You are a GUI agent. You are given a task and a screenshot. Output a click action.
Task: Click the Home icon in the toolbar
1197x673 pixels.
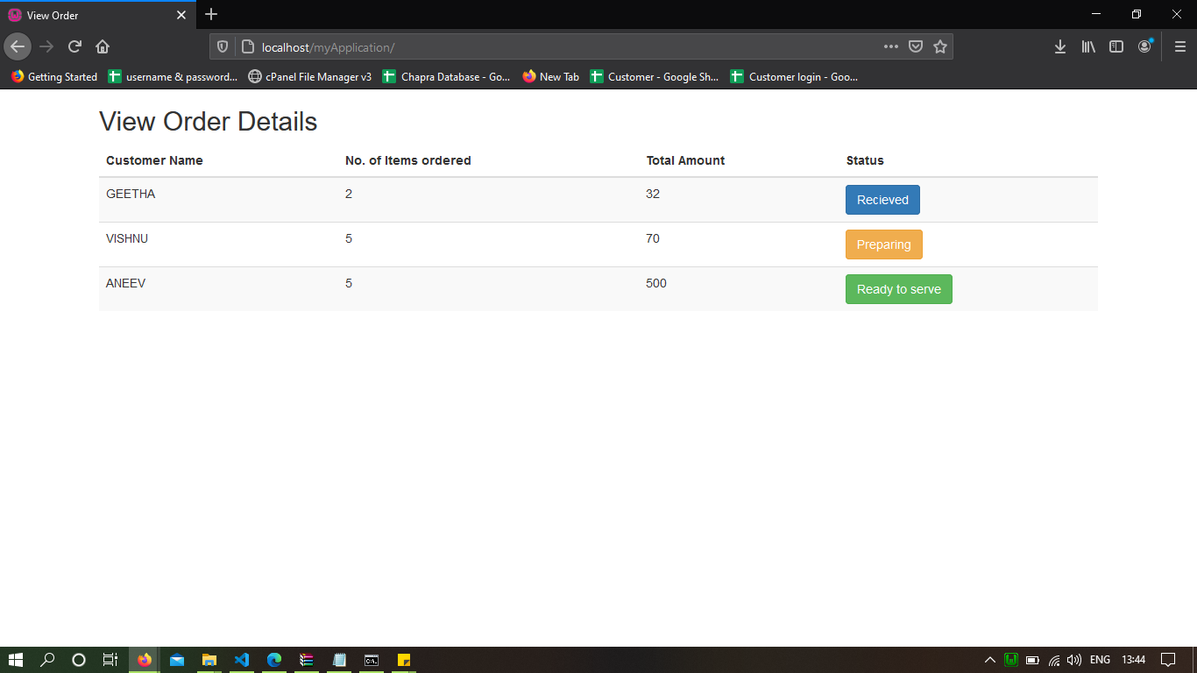point(103,46)
